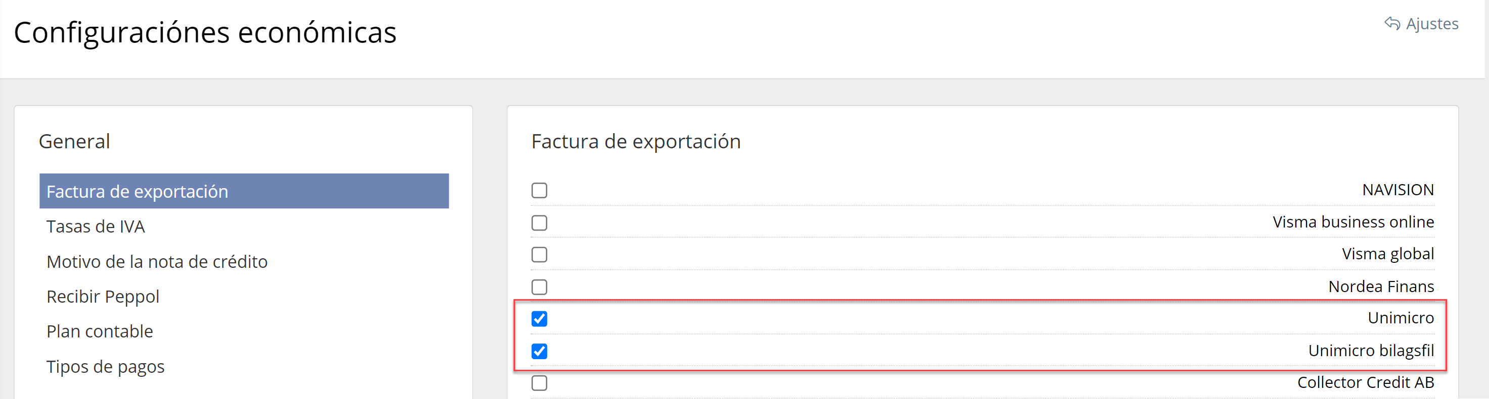Image resolution: width=1489 pixels, height=399 pixels.
Task: Check the Visma business online box
Action: [x=539, y=222]
